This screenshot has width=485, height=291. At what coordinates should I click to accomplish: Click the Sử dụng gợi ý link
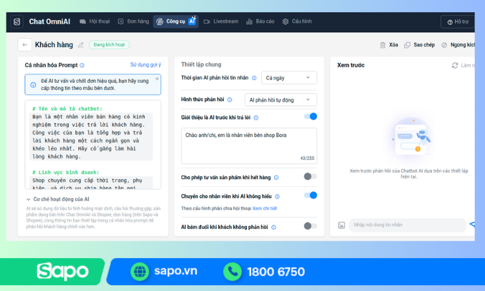tap(145, 65)
